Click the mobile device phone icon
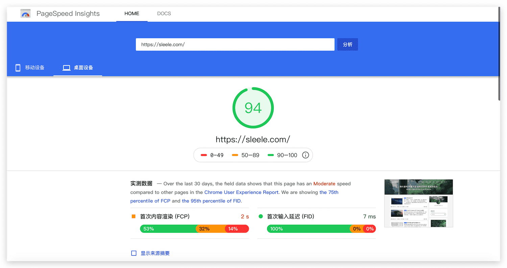 [18, 68]
